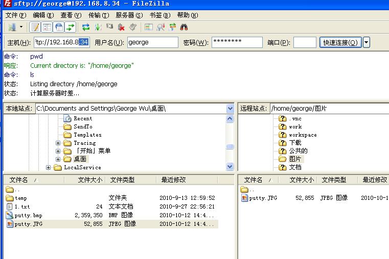Click the local tree scrollbar thumb
This screenshot has height=259, width=389.
(230, 147)
